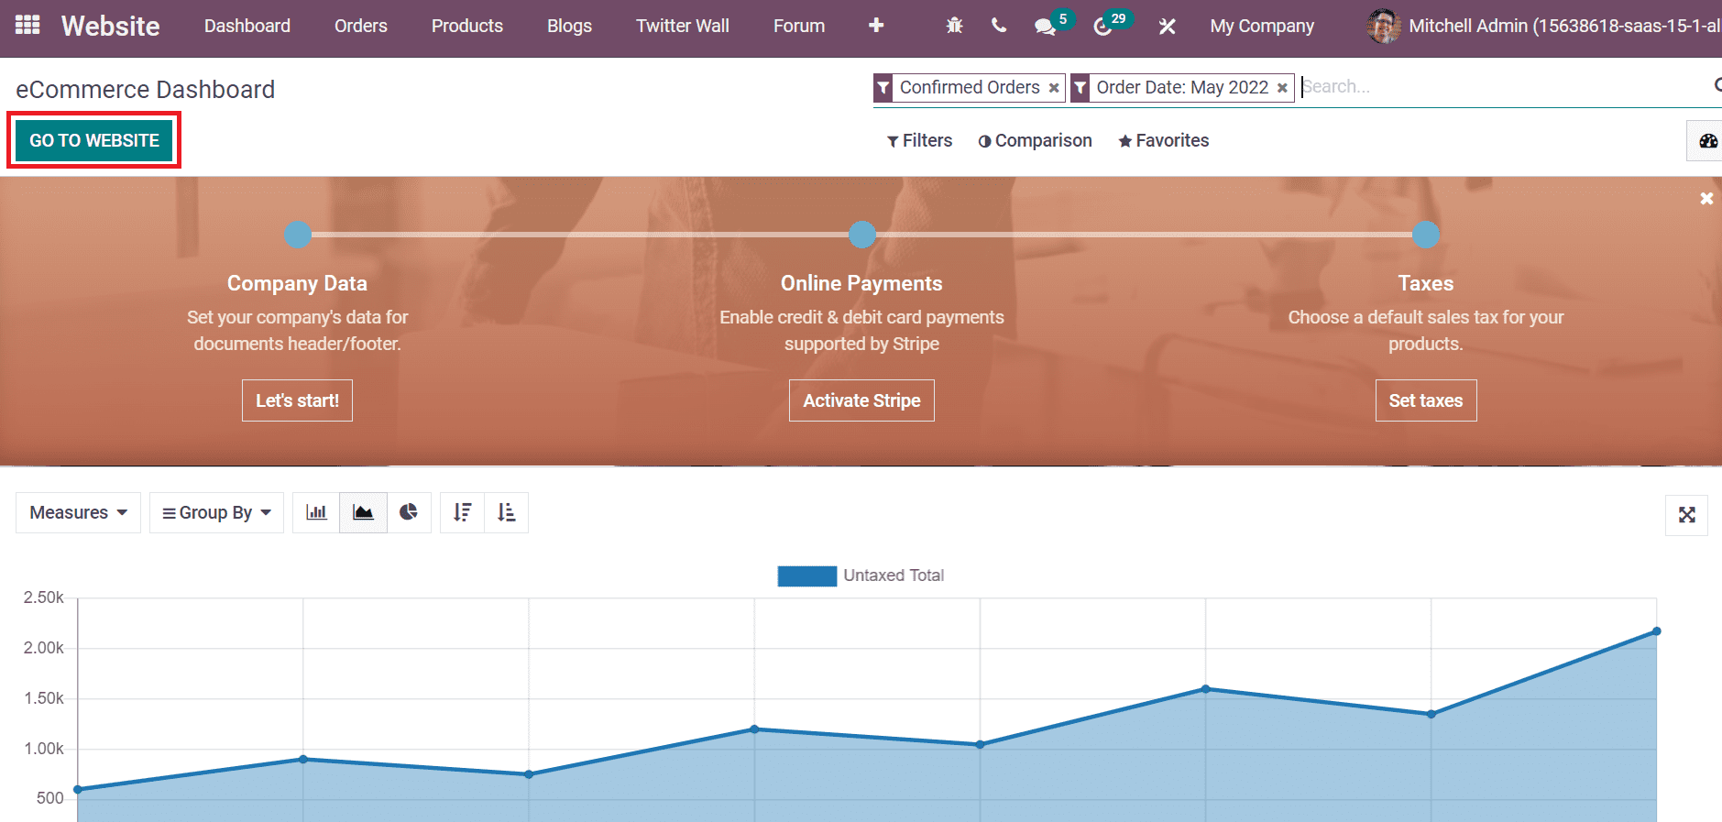Expand the Comparison menu
Screen dimensions: 1722x822
tap(1035, 140)
